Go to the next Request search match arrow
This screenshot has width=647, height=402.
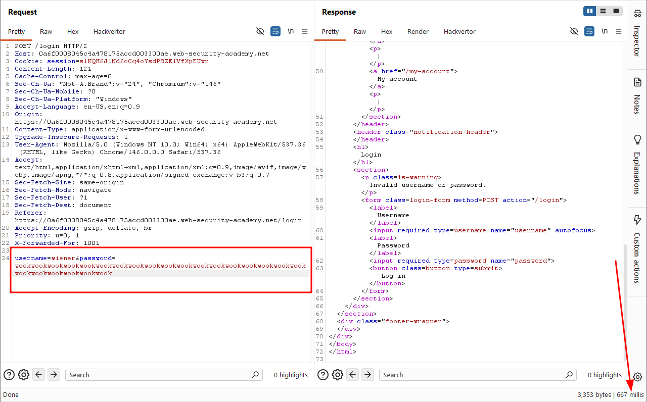pos(54,375)
